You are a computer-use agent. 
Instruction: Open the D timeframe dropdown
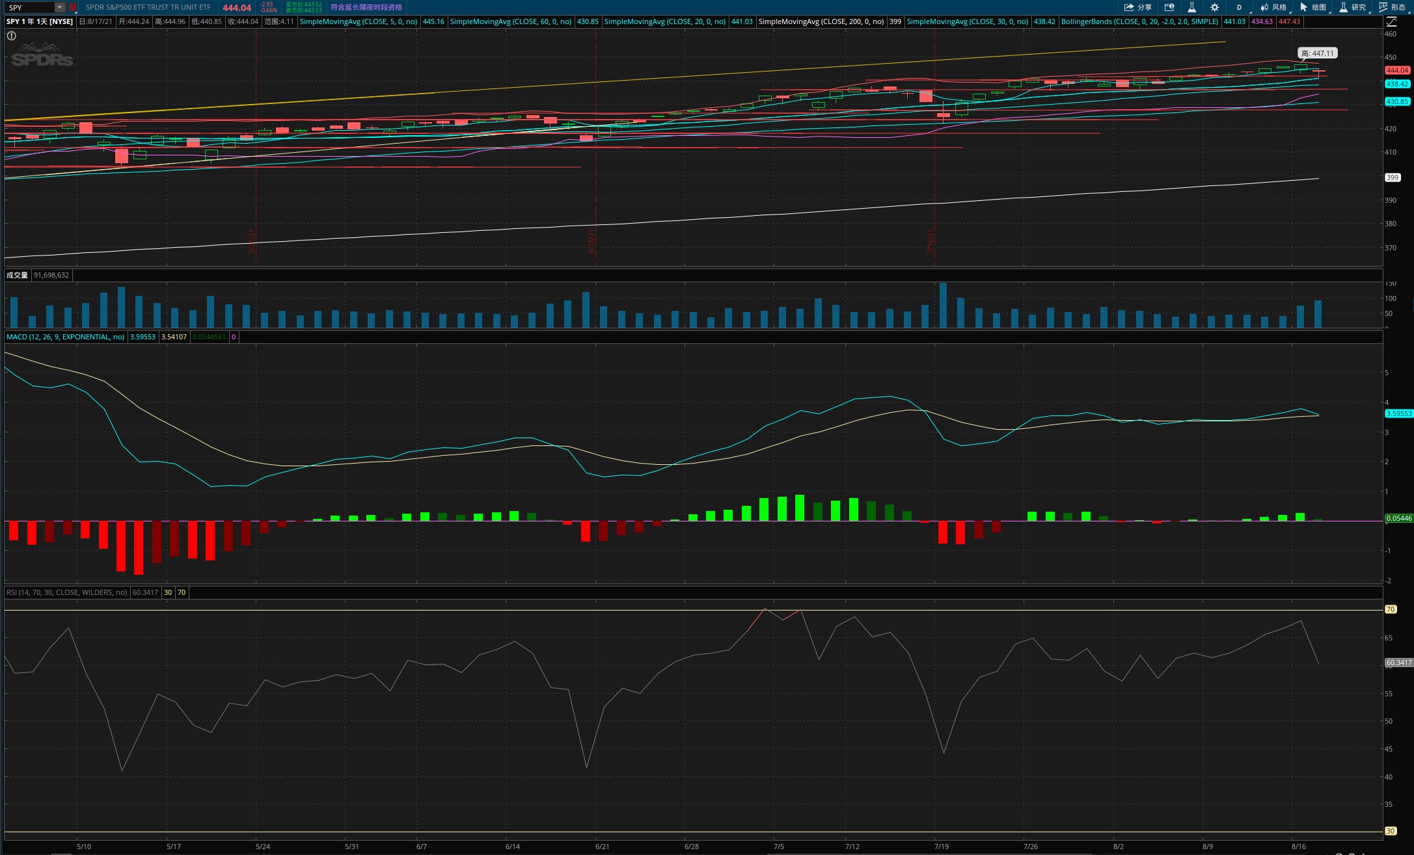point(1240,8)
